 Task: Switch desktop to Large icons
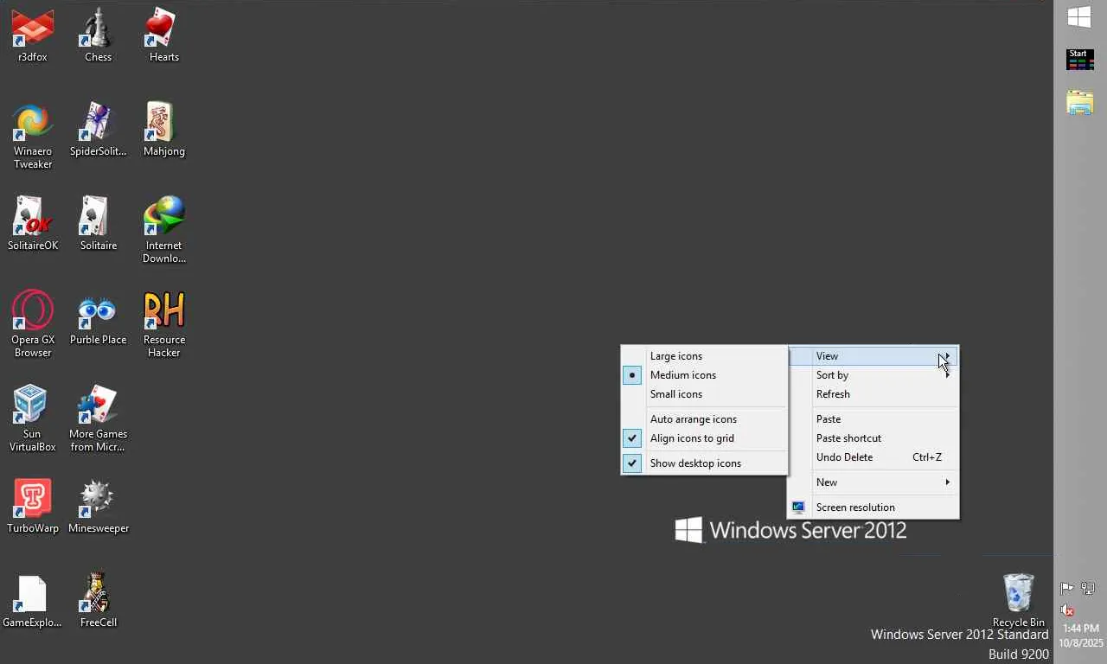pyautogui.click(x=704, y=356)
